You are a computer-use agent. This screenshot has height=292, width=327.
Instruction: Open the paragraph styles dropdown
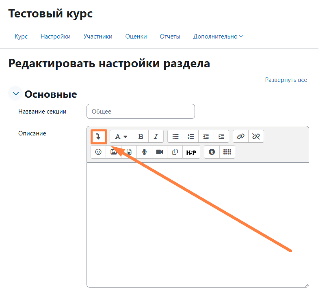point(121,137)
